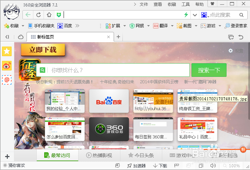Open the 游戏 games tool
The height and width of the screenshot is (170, 250).
[208, 26]
